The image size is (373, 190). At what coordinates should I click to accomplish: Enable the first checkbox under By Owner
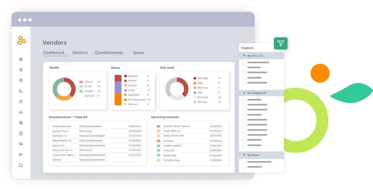(x=244, y=162)
